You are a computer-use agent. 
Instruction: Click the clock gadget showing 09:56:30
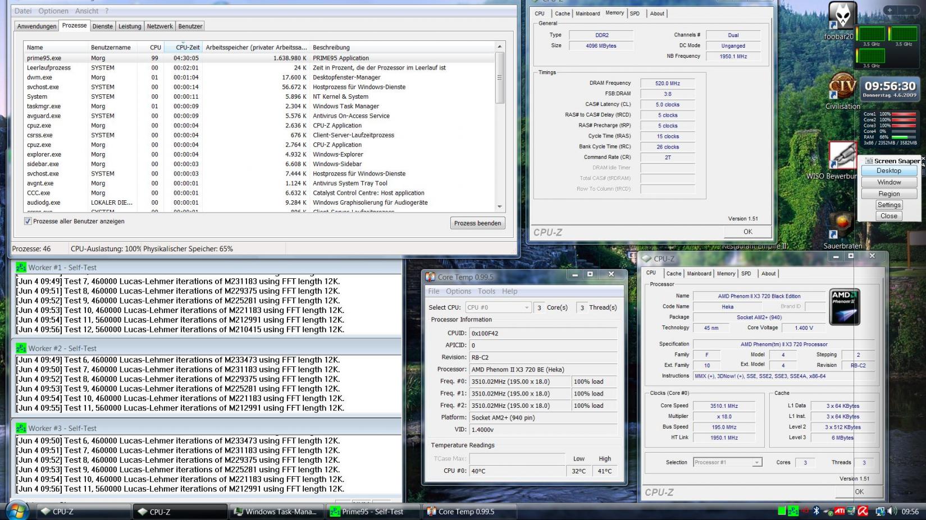coord(889,89)
